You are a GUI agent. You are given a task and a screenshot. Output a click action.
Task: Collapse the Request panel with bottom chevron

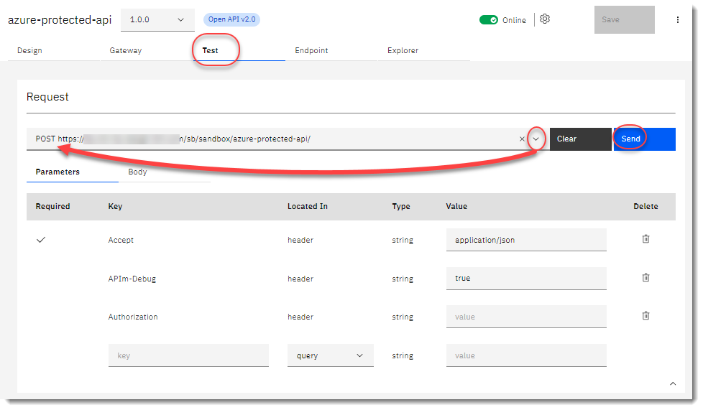coord(673,383)
